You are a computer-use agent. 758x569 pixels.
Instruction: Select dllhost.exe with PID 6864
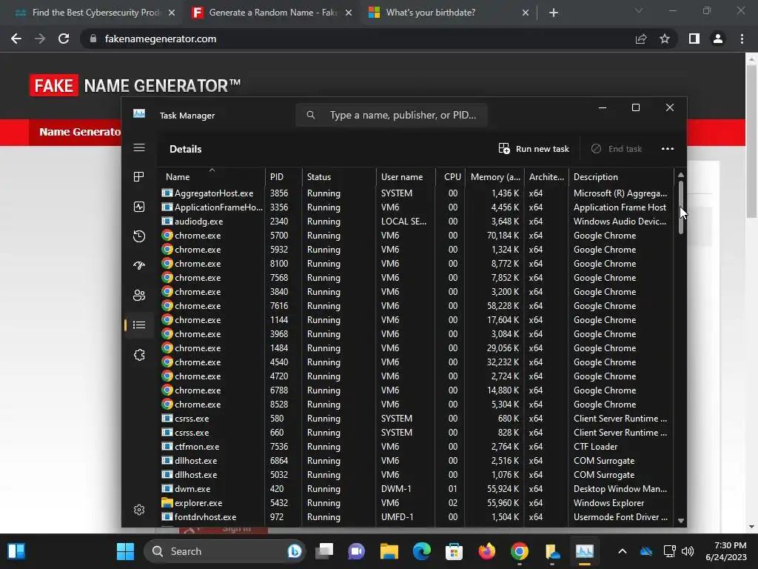click(416, 460)
